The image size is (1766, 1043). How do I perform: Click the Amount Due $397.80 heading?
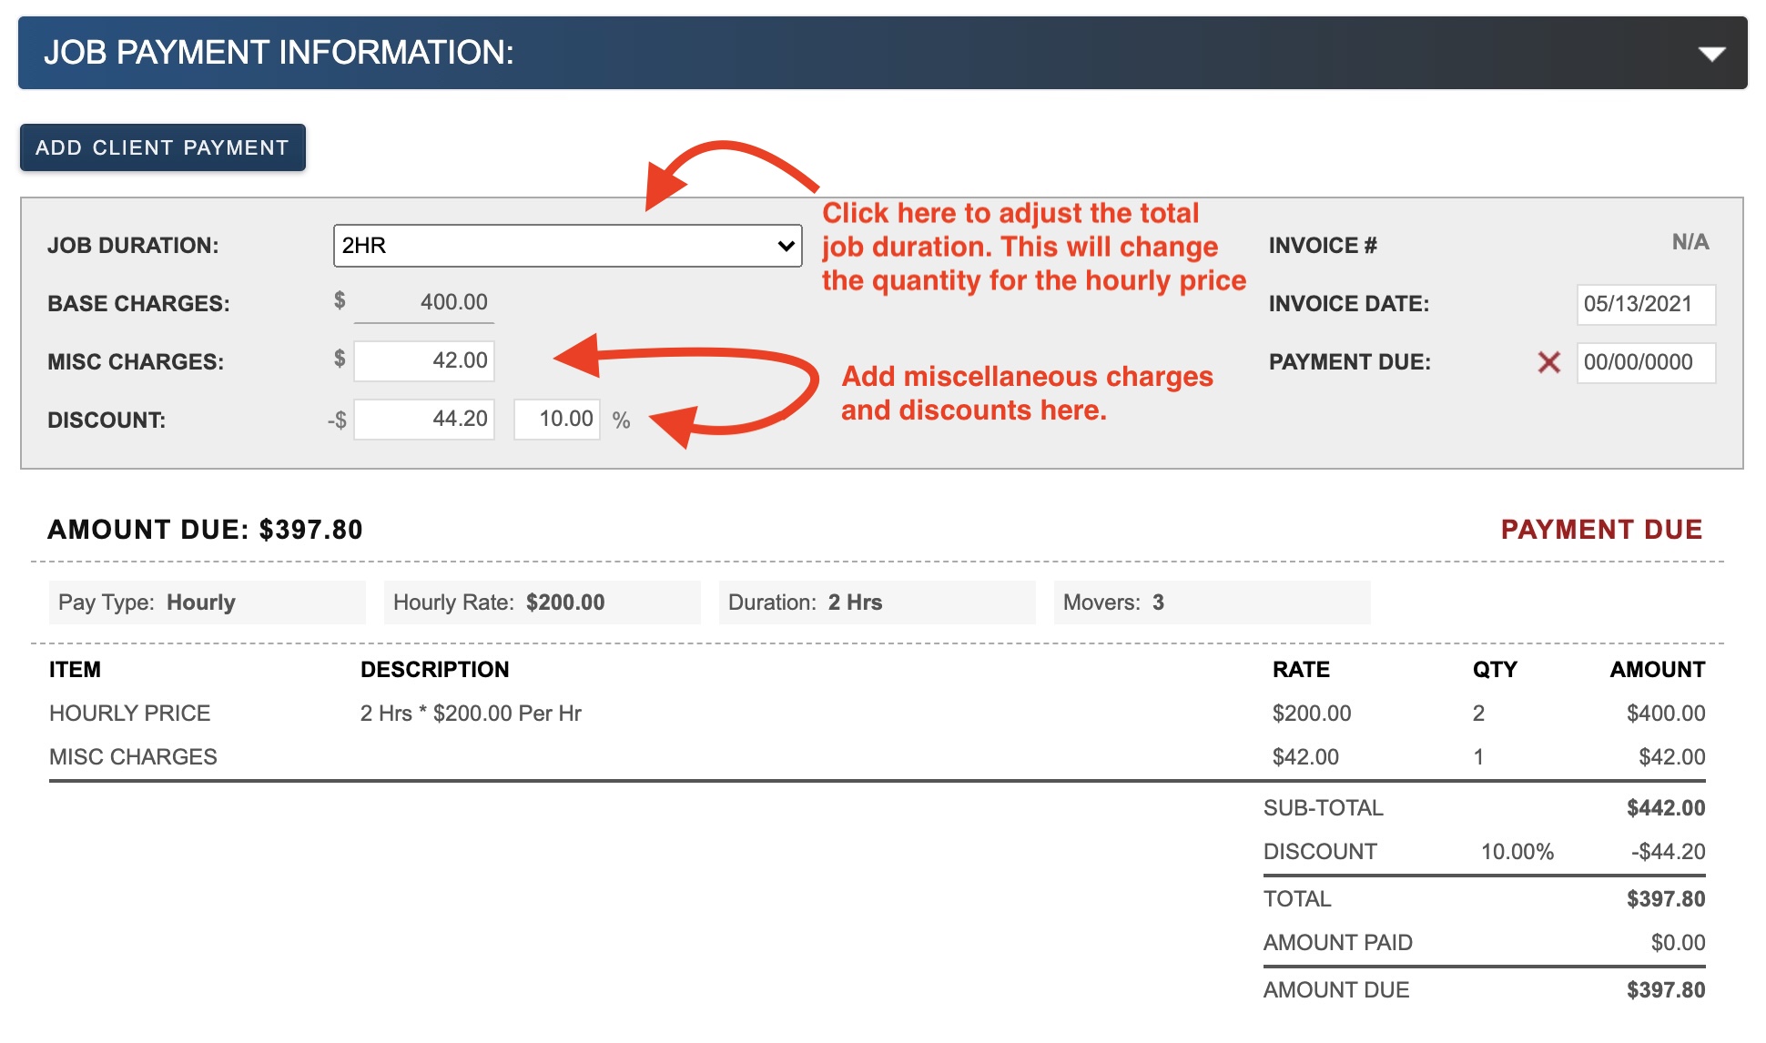pyautogui.click(x=206, y=530)
